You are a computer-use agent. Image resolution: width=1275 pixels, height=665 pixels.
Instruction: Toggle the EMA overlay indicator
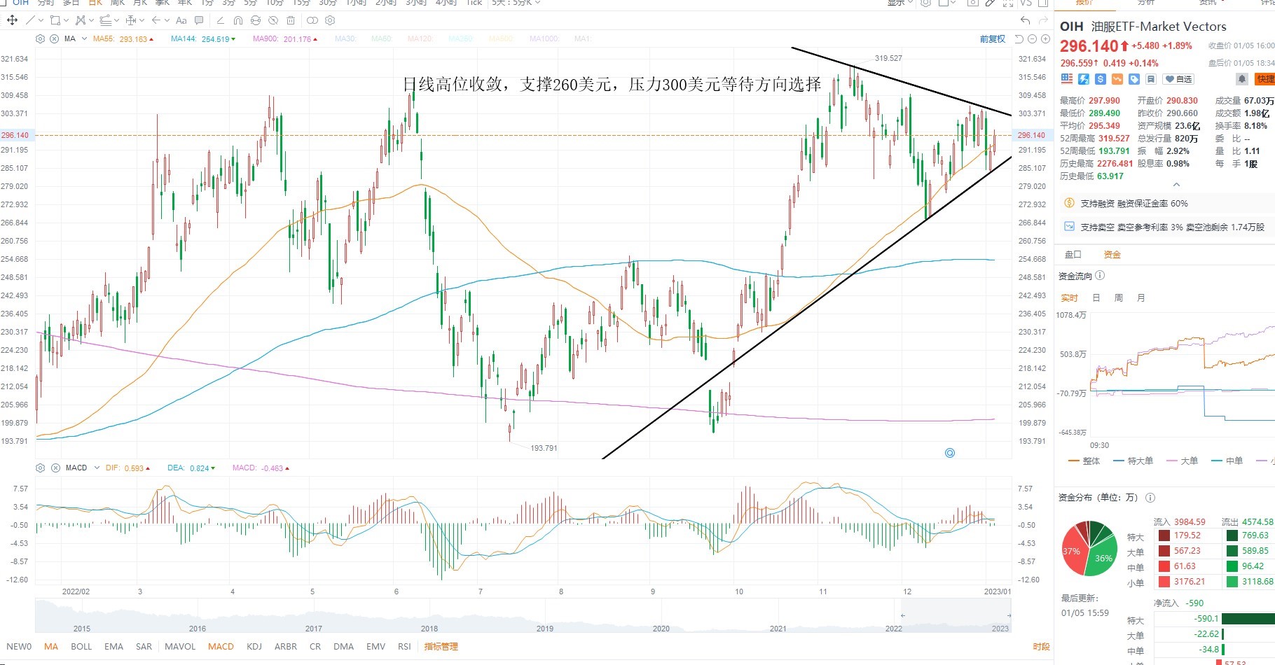coord(113,646)
